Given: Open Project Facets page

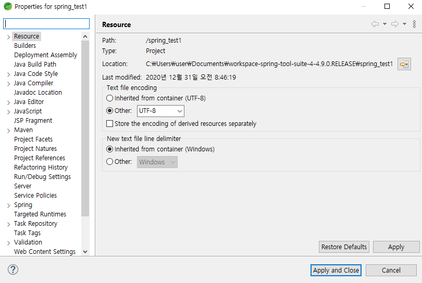Looking at the screenshot, I should click(33, 139).
